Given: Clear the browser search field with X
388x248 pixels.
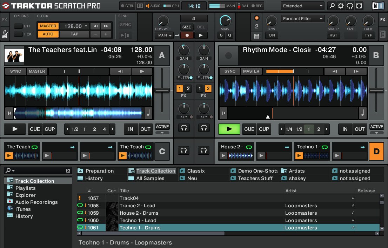Looking at the screenshot, I should [68, 170].
